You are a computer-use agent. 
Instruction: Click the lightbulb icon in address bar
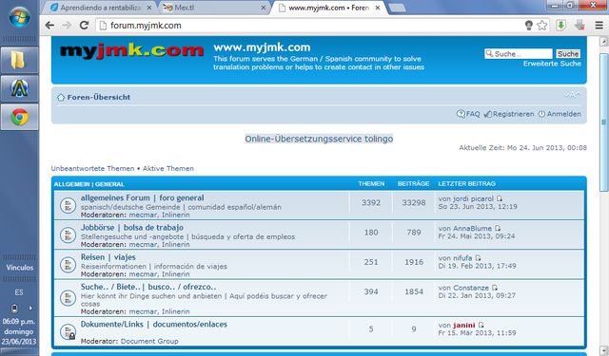529,26
